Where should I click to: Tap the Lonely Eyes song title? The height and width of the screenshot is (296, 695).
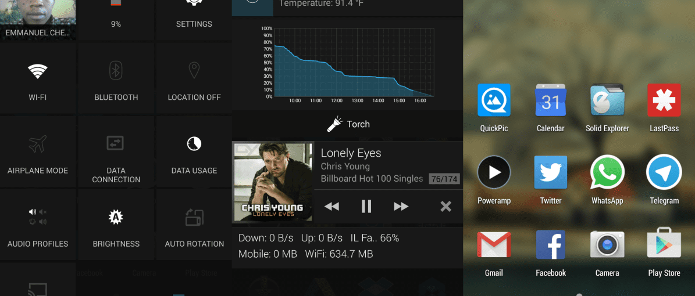tap(351, 153)
